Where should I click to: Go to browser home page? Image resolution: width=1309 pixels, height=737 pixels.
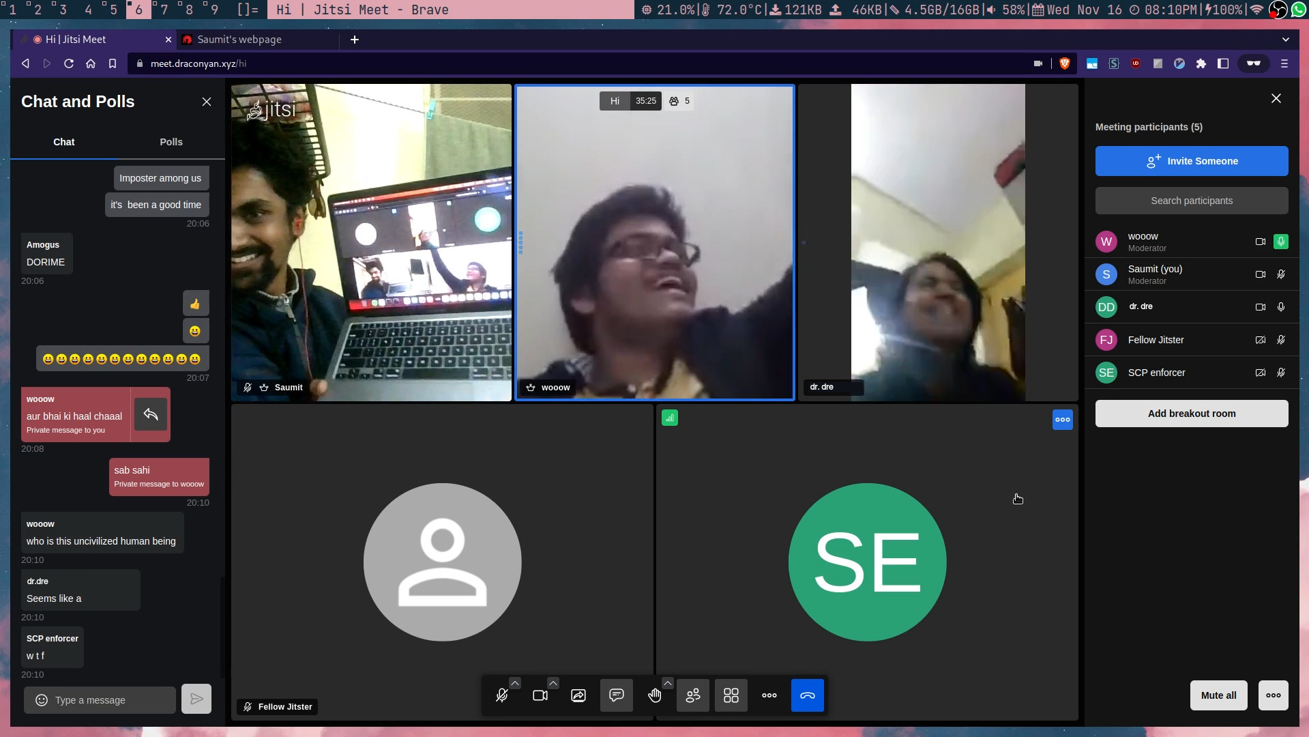click(91, 63)
